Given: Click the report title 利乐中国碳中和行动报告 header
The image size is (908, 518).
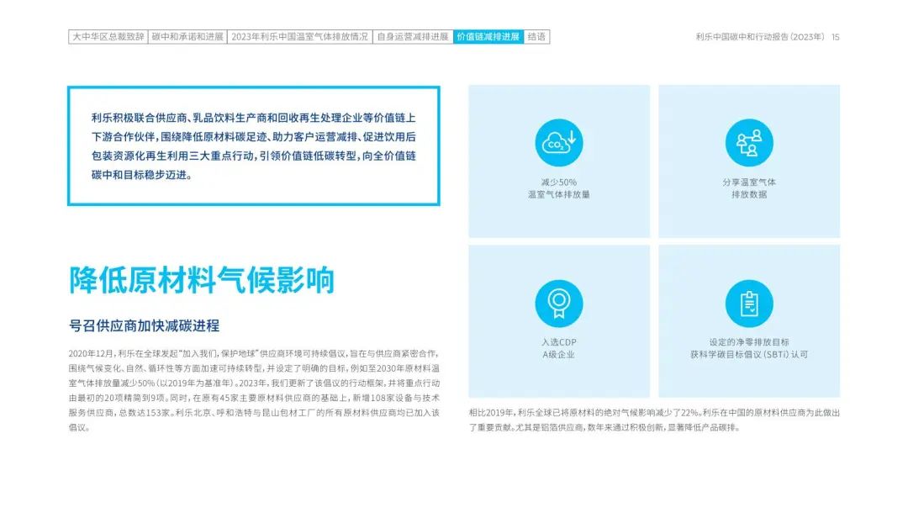Looking at the screenshot, I should click(761, 37).
